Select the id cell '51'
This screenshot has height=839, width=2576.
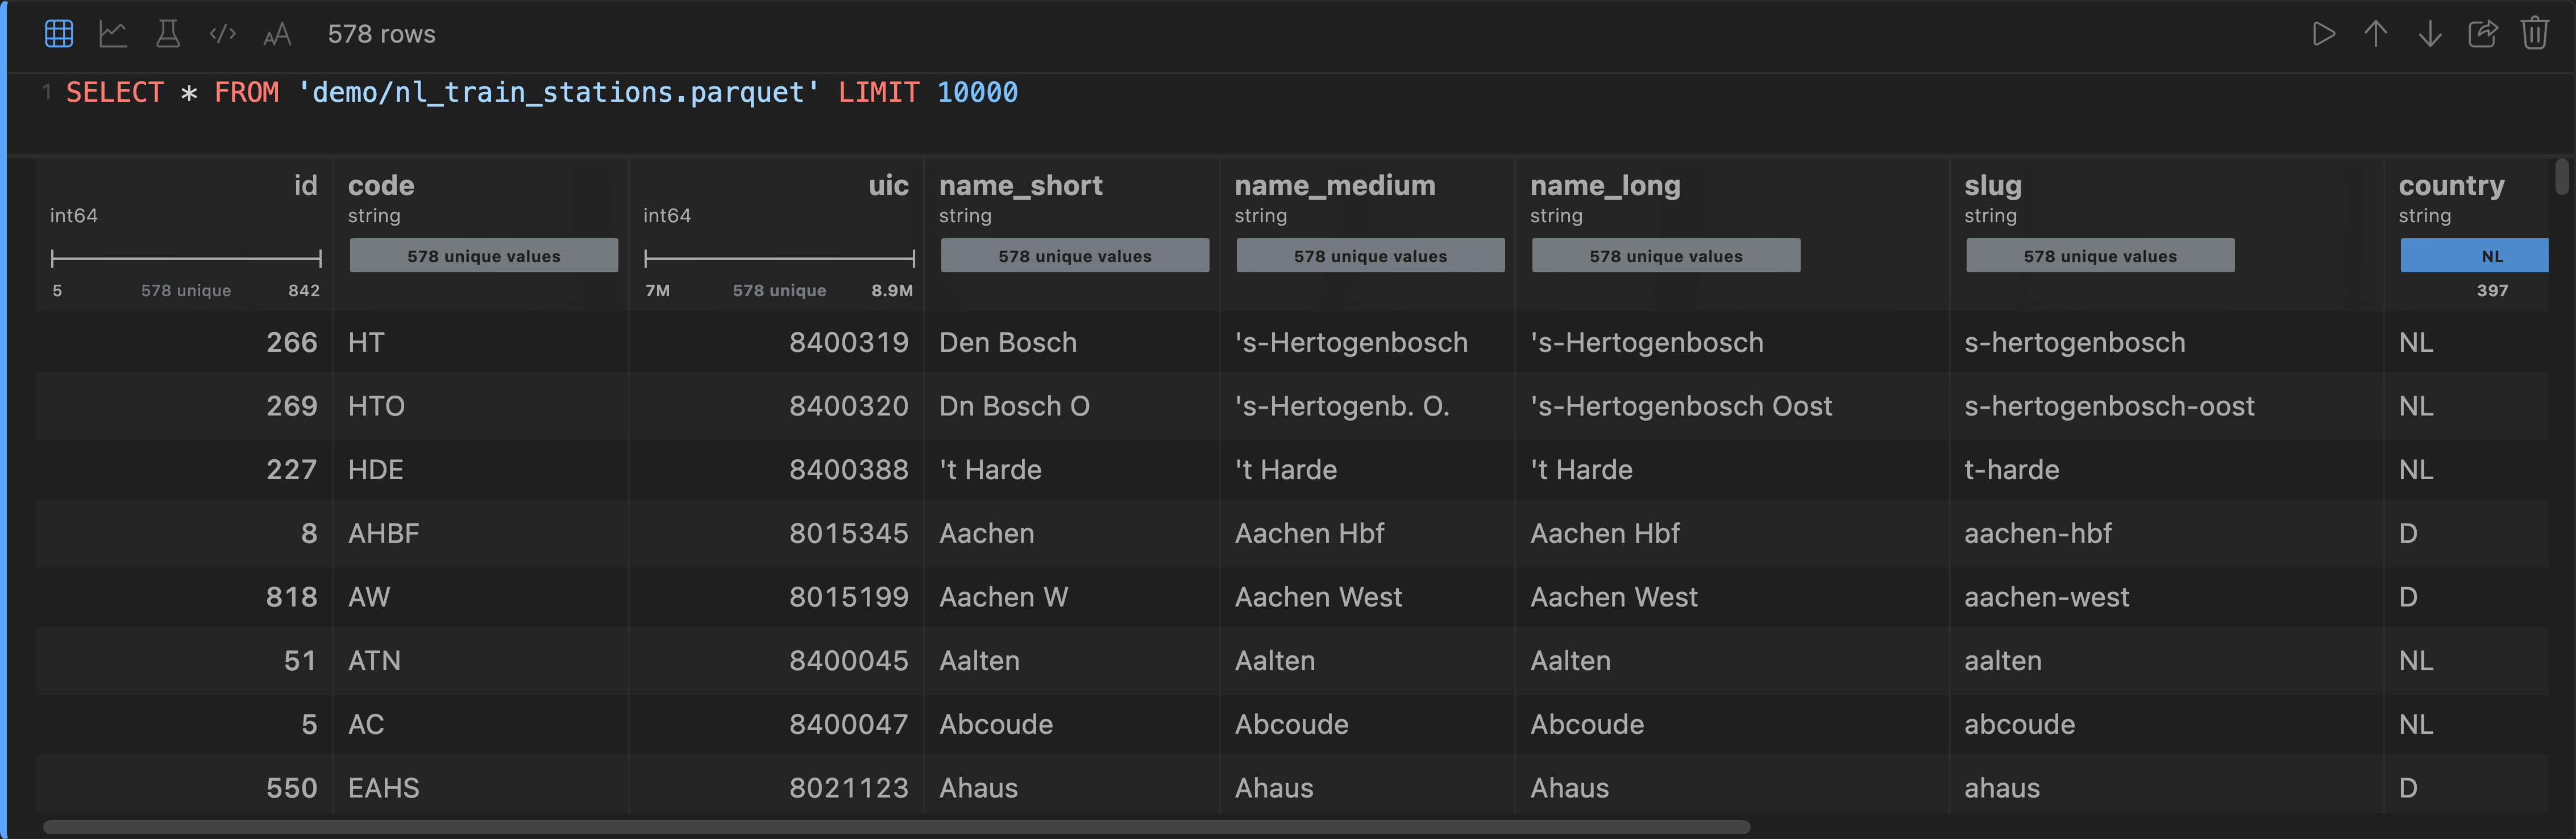click(x=300, y=661)
